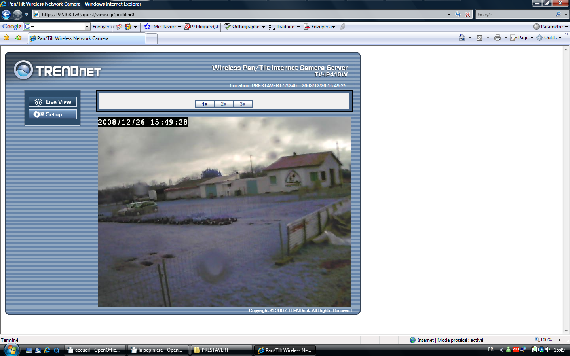Click the Google toolbar gadgets icon
Image resolution: width=570 pixels, height=356 pixels.
tap(128, 27)
